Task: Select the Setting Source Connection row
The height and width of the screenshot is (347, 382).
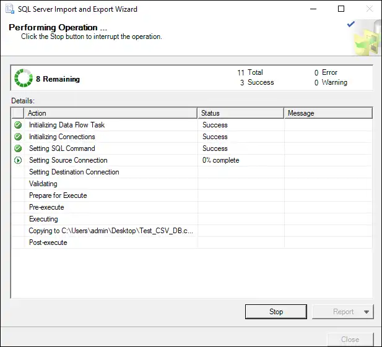Action: pos(192,160)
